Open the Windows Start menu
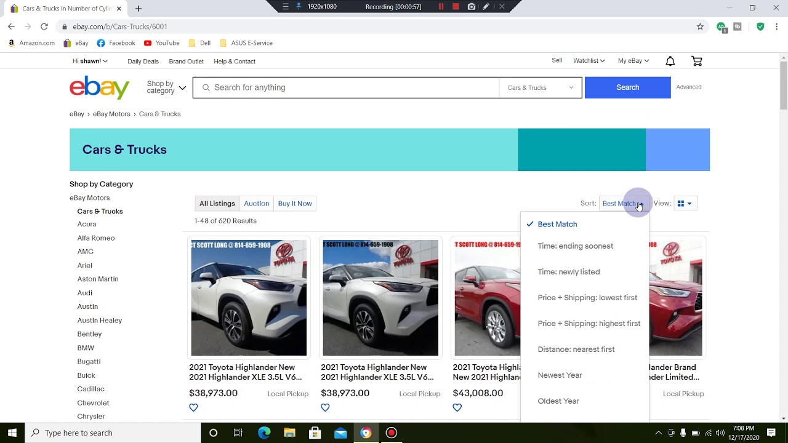The image size is (788, 443). [x=12, y=433]
